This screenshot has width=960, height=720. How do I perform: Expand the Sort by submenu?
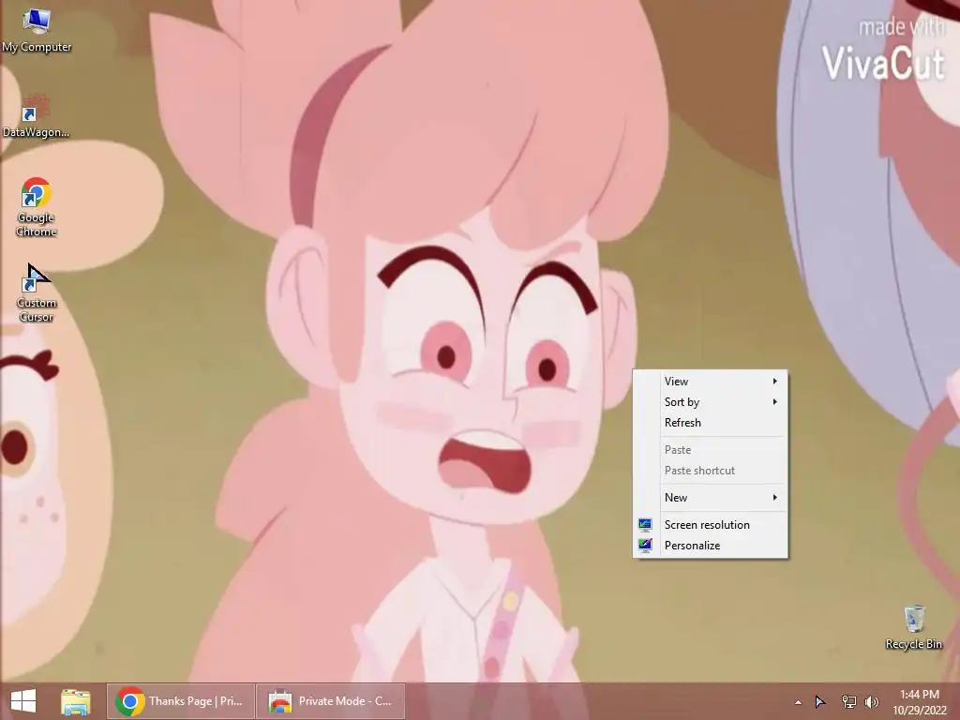pyautogui.click(x=711, y=402)
